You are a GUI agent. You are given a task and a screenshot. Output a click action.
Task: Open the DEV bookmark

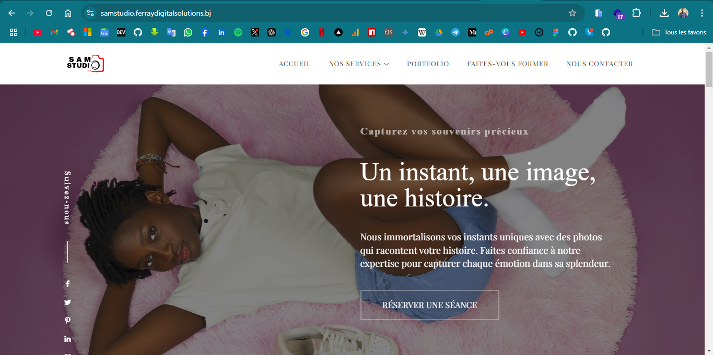121,32
